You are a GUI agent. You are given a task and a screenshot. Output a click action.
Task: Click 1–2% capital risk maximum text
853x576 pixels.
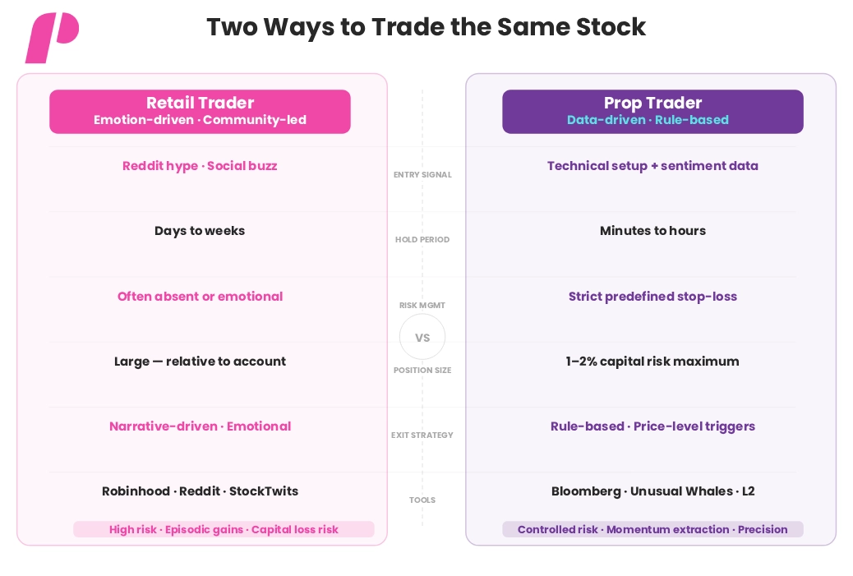652,362
